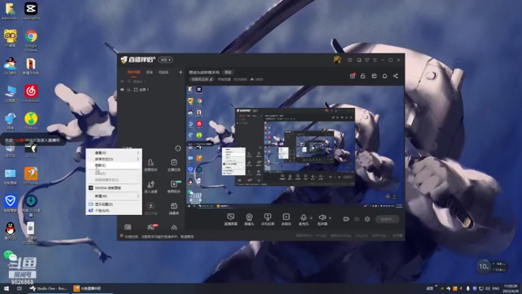This screenshot has height=294, width=522.
Task: Switch to the third scene tab
Action: coord(164,72)
